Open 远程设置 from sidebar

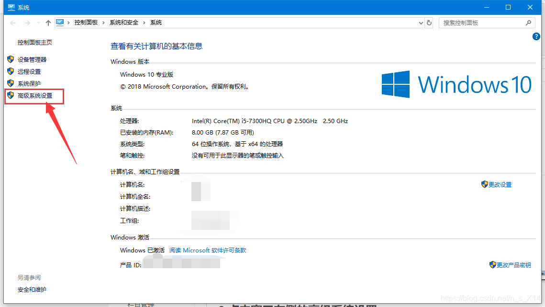(29, 71)
